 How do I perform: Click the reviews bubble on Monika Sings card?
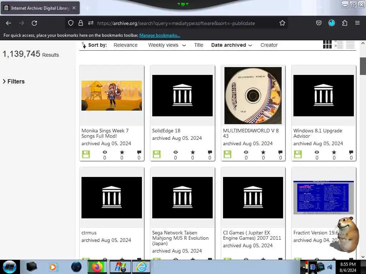(x=139, y=152)
